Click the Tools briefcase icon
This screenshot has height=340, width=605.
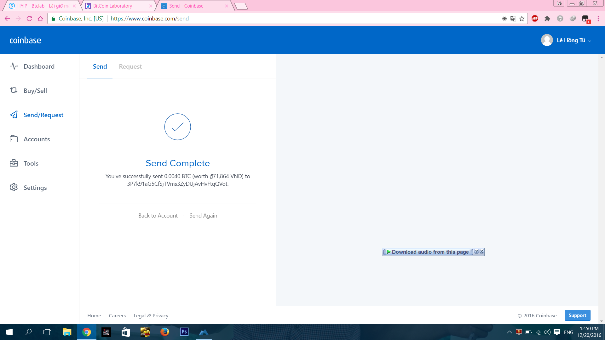tap(14, 163)
